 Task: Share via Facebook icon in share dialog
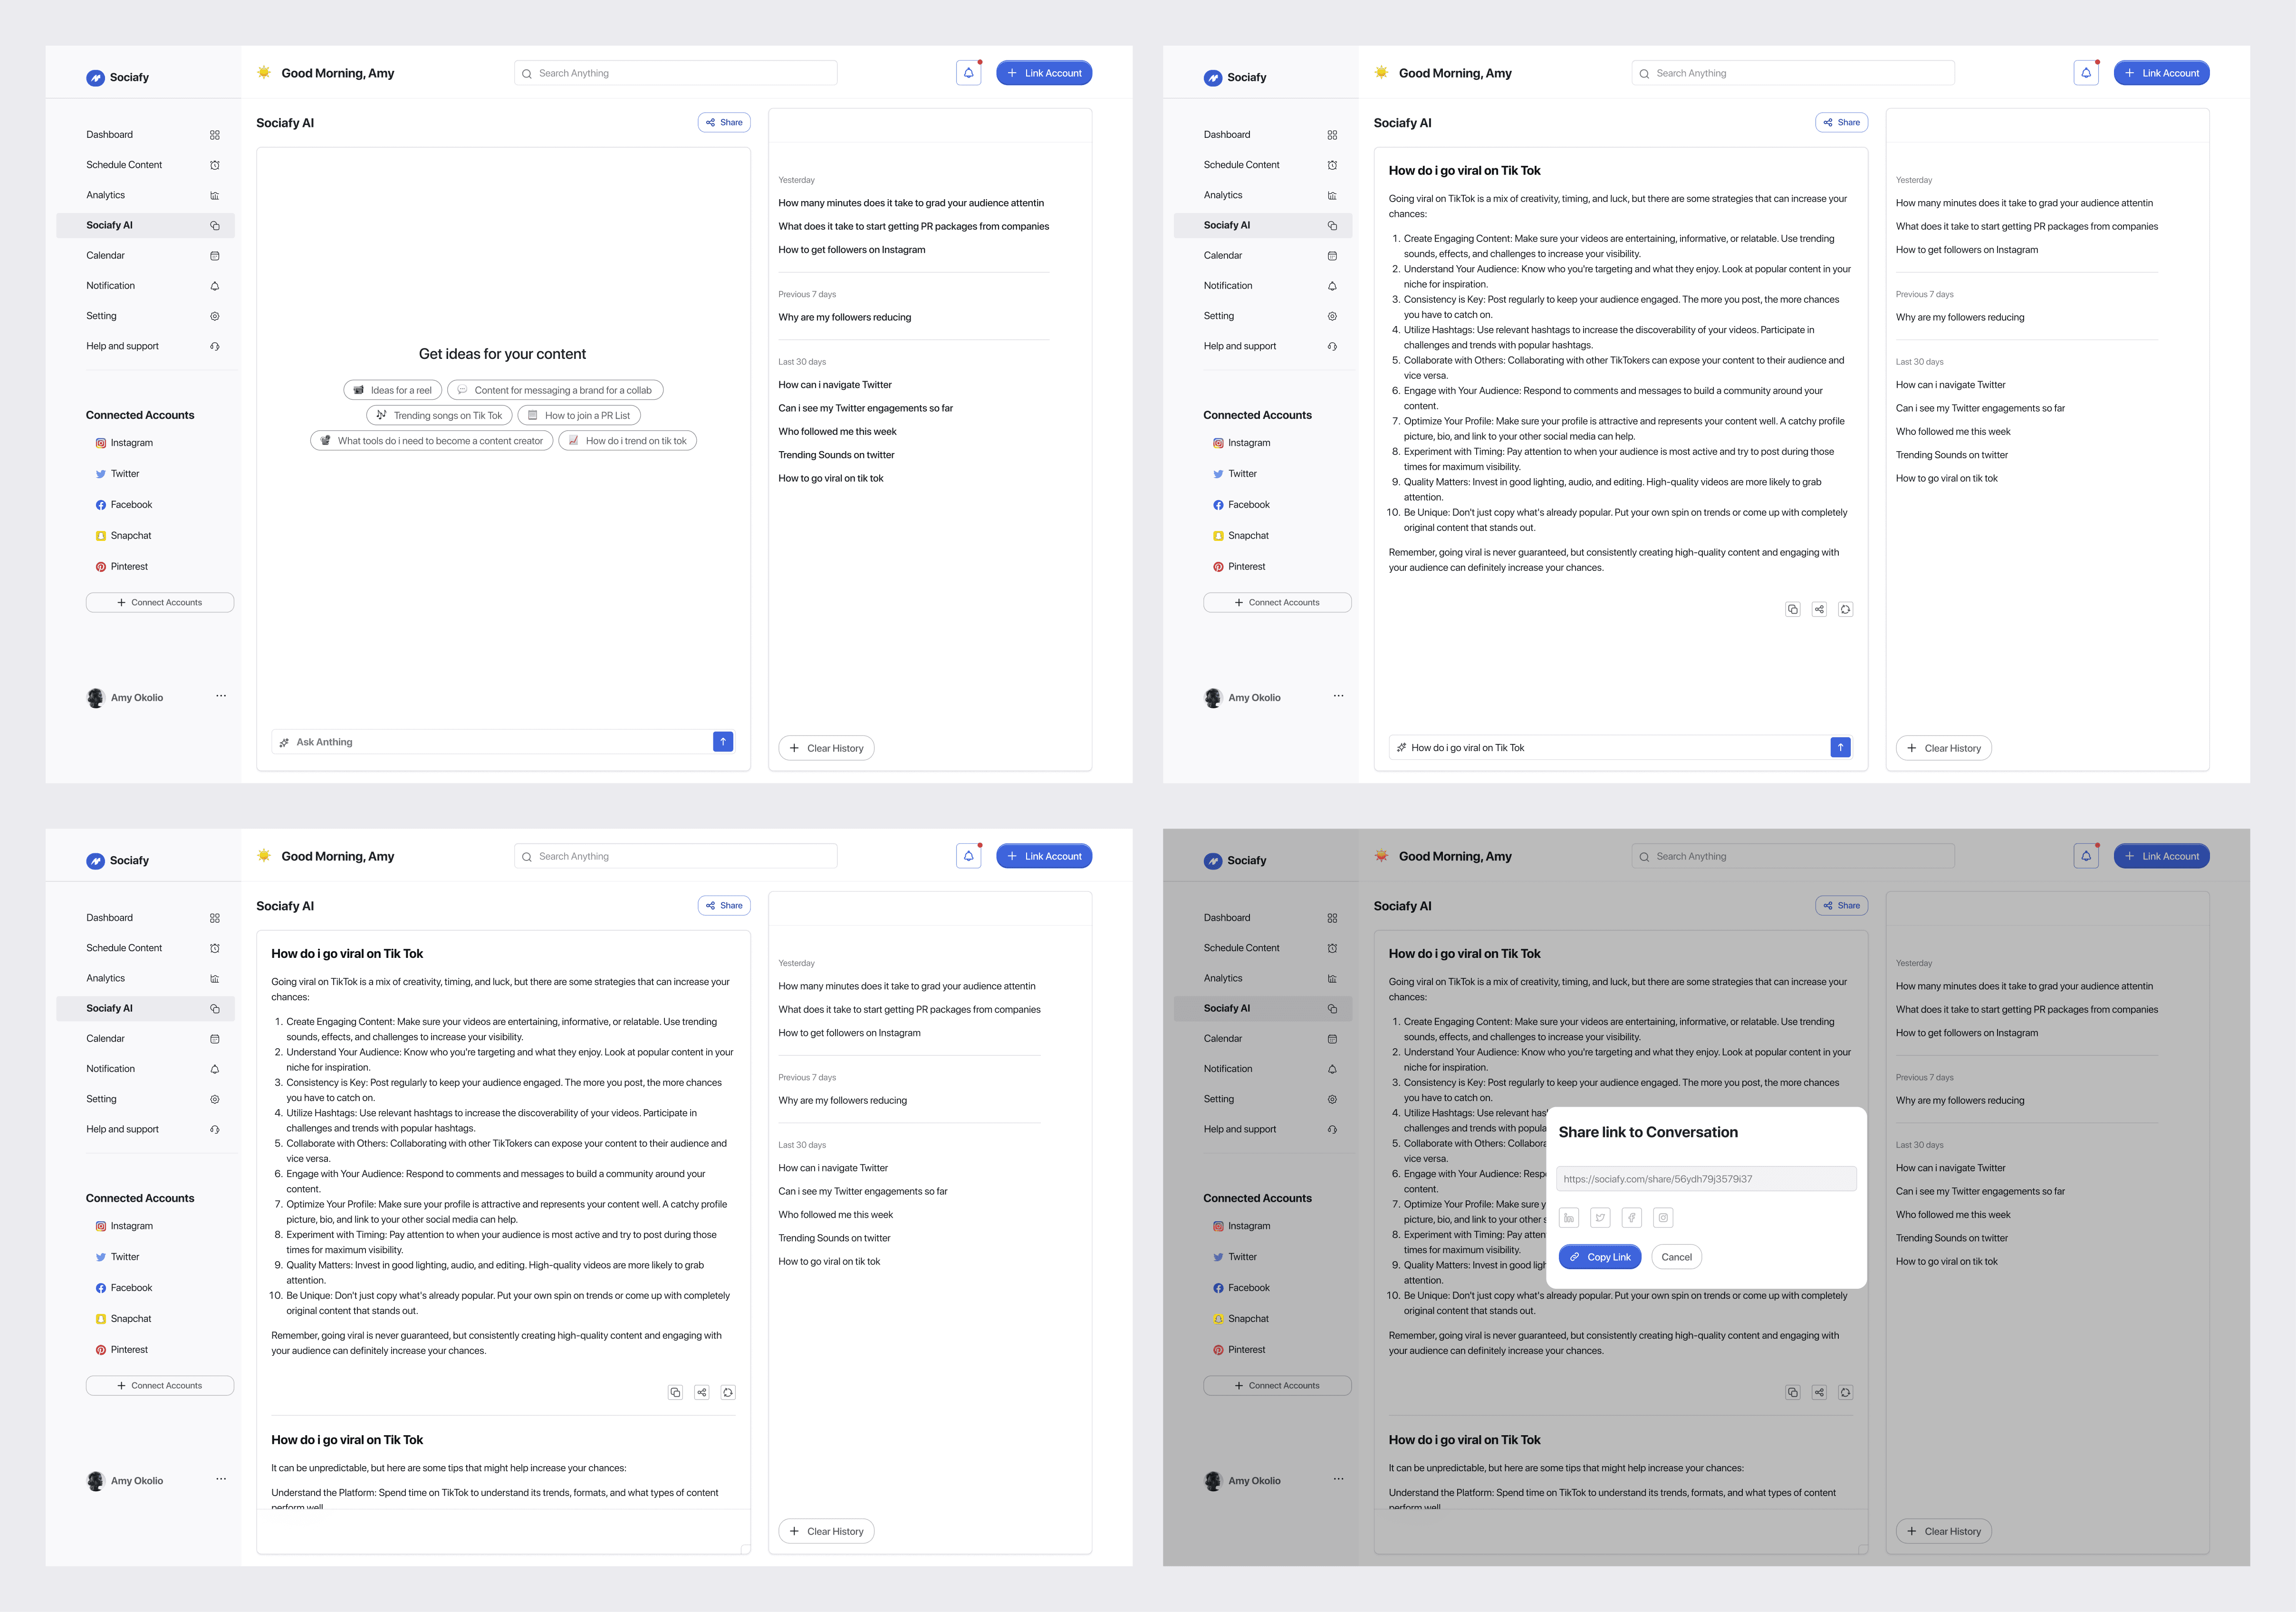[1631, 1217]
